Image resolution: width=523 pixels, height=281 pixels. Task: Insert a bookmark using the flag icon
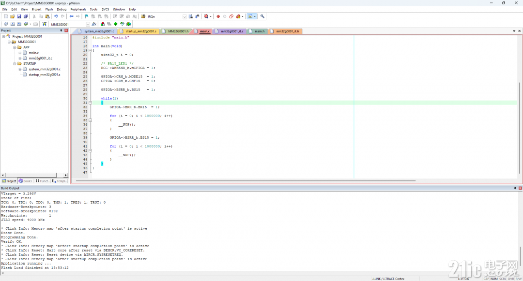click(x=86, y=16)
